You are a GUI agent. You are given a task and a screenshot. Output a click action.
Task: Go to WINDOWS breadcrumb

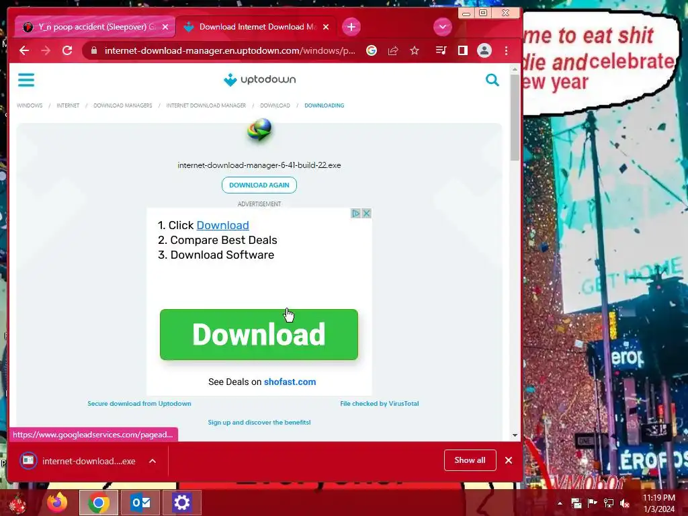[30, 105]
